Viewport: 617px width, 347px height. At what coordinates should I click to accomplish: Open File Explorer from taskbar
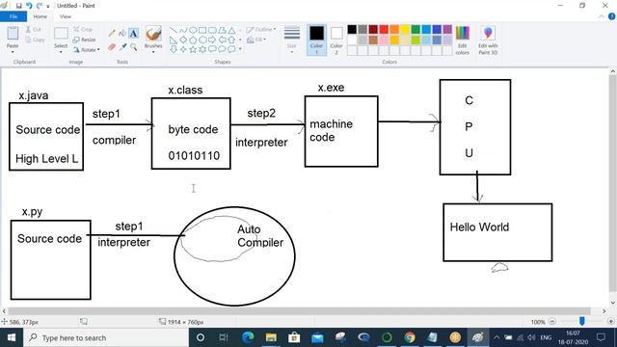click(271, 337)
